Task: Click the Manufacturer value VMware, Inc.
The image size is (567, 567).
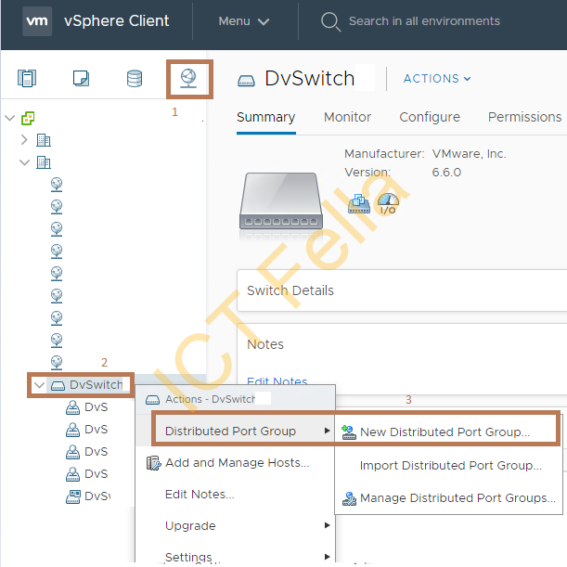Action: pyautogui.click(x=469, y=154)
